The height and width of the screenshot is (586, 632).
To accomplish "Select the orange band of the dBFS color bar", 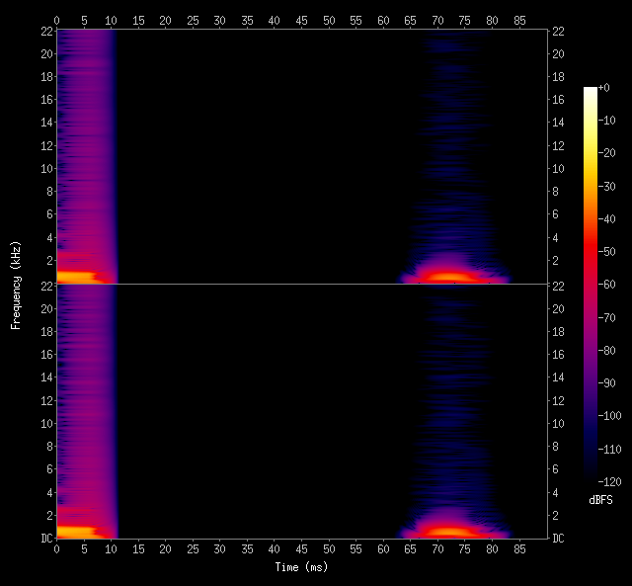I will pyautogui.click(x=590, y=204).
